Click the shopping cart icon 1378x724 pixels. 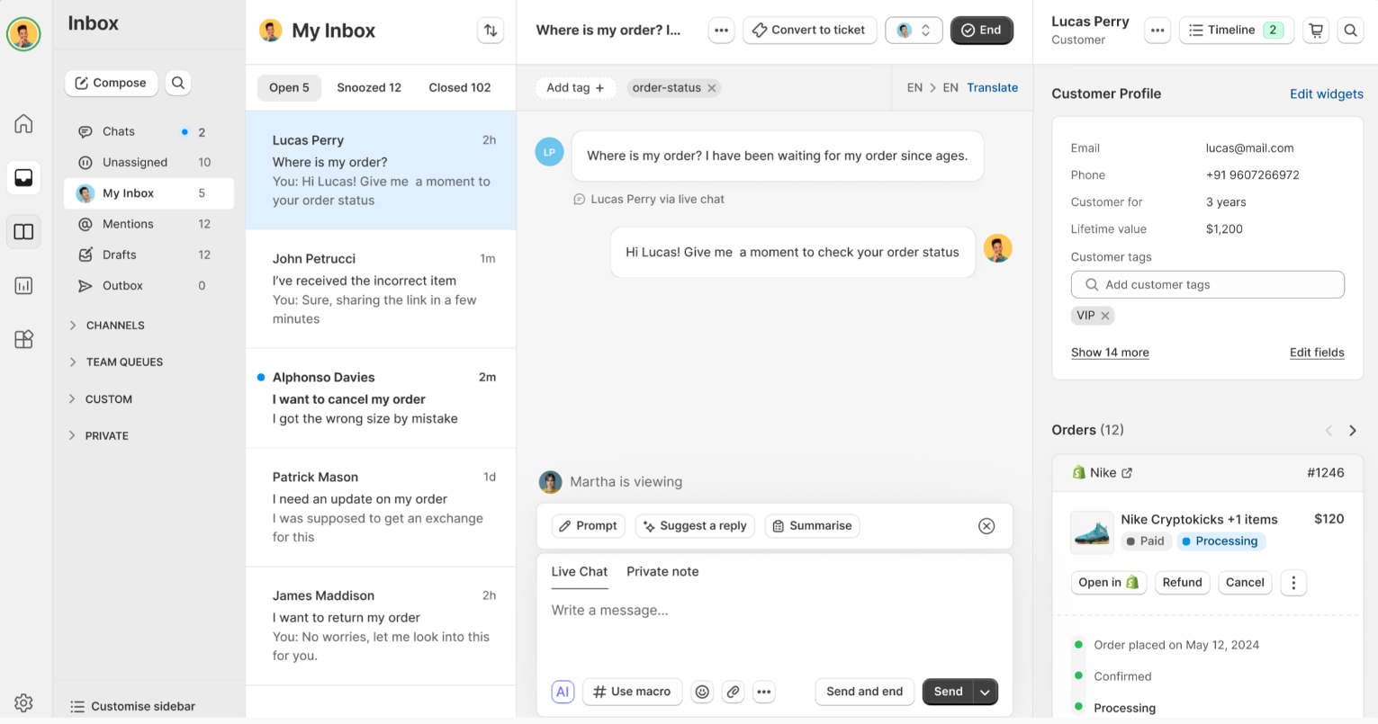[x=1316, y=31]
